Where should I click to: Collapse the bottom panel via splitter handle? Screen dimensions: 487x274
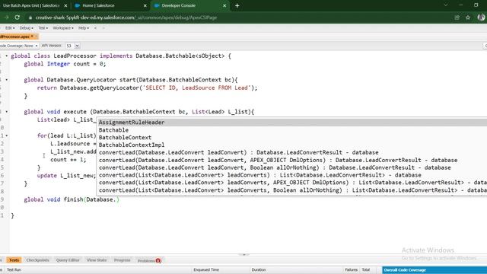(x=243, y=254)
